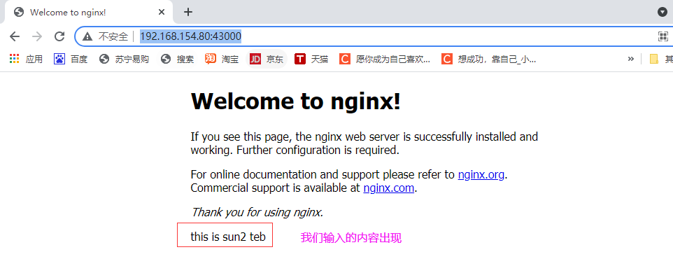
Task: Go forward to next page
Action: [37, 36]
